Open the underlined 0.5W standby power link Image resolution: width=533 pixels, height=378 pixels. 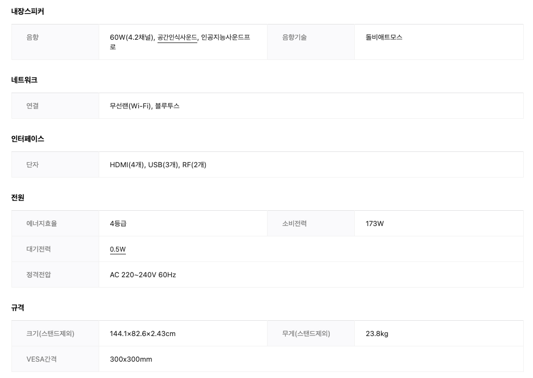coord(118,249)
